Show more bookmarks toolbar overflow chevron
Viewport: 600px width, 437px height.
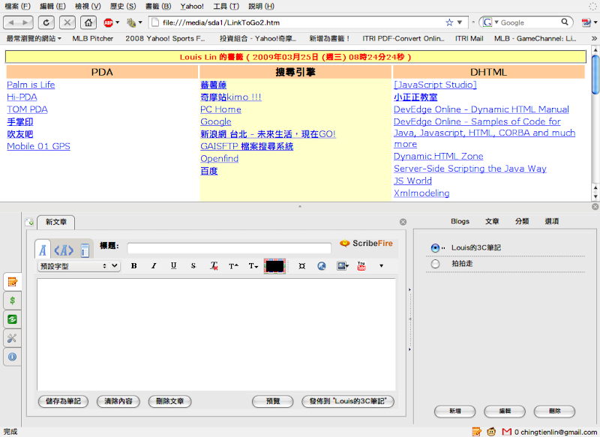tap(594, 39)
